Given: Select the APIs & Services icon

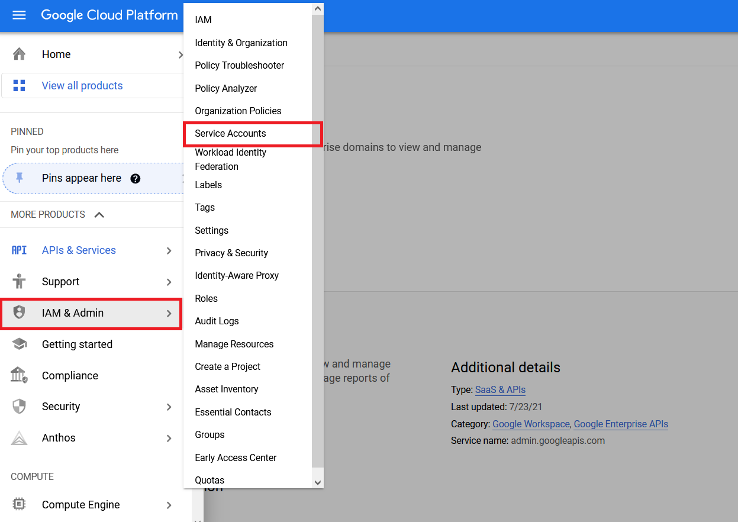Looking at the screenshot, I should (19, 250).
